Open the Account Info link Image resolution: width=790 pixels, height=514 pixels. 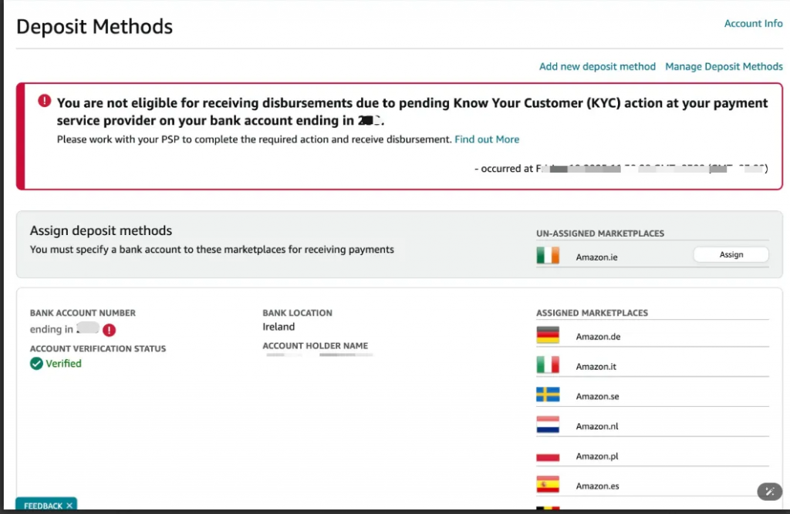pos(753,24)
